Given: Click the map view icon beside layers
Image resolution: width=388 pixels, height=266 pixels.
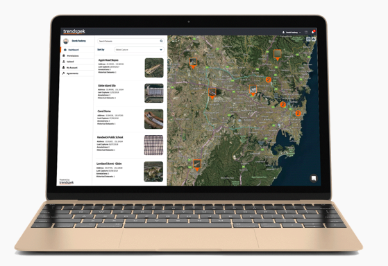Looking at the screenshot, I should coord(308,39).
